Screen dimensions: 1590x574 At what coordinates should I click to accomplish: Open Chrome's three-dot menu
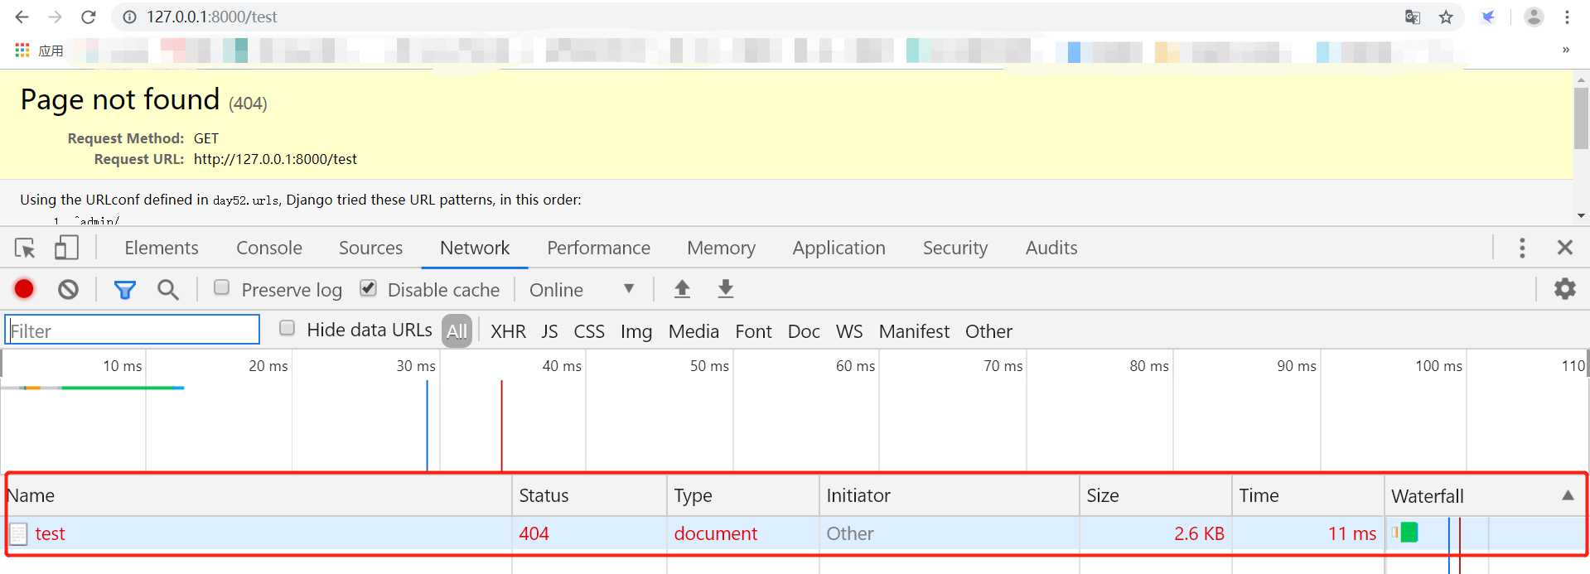coord(1567,17)
